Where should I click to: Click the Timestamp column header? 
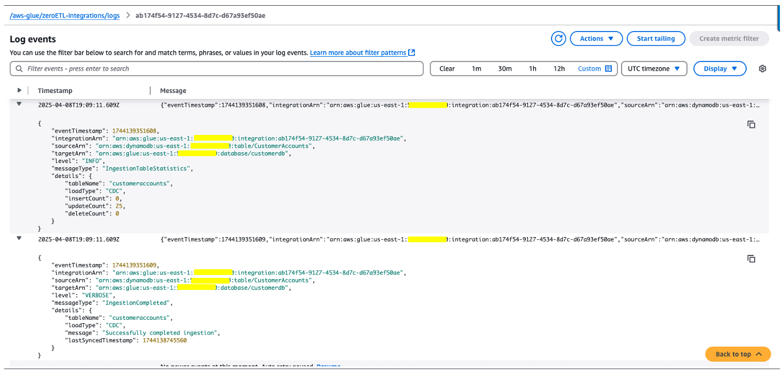[55, 91]
